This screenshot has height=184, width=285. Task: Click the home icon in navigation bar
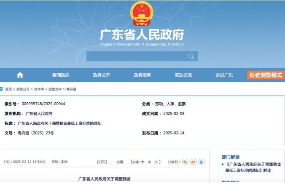[x=20, y=75]
